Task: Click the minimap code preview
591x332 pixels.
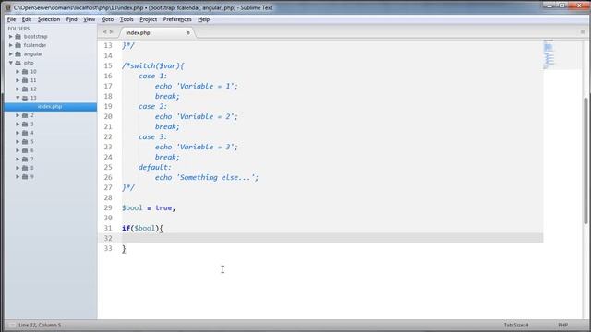Action: [549, 54]
